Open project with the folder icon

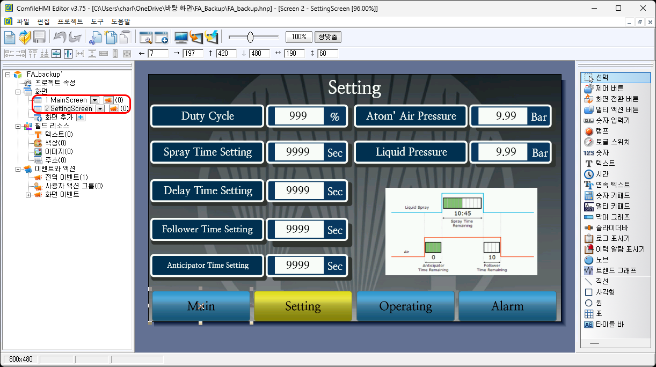tap(25, 37)
